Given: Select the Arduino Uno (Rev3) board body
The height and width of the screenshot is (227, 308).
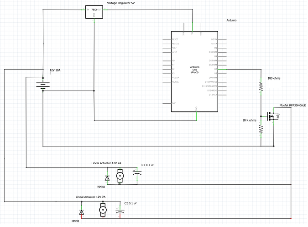Looking at the screenshot, I should pos(194,71).
